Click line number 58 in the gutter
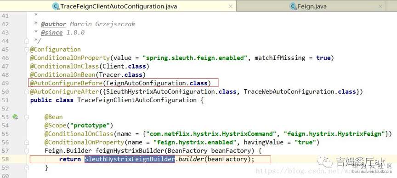 (x=5, y=159)
